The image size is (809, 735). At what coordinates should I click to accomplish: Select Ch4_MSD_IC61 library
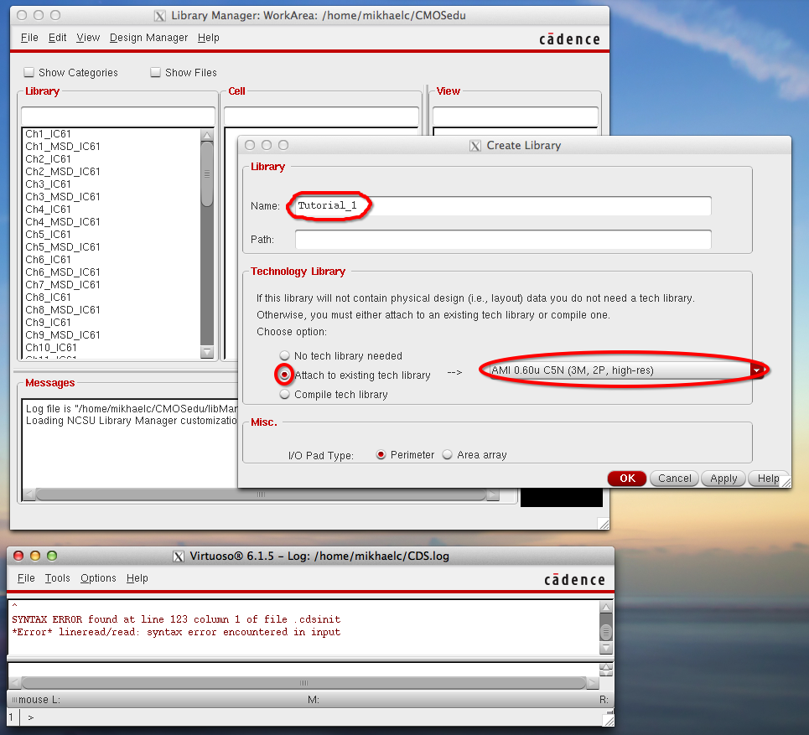pyautogui.click(x=62, y=222)
